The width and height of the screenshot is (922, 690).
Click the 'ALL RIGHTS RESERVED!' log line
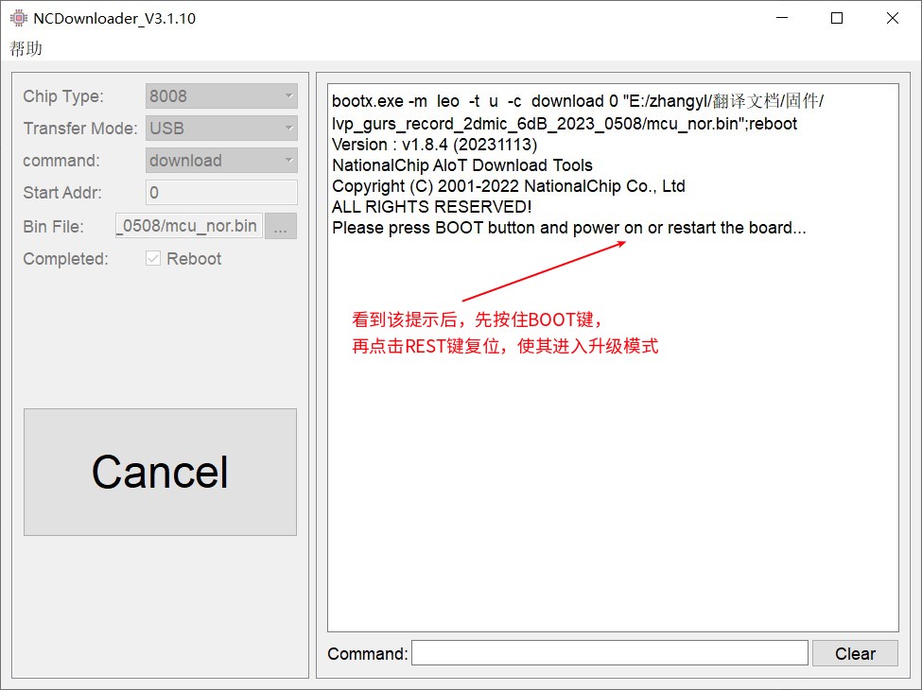(431, 207)
